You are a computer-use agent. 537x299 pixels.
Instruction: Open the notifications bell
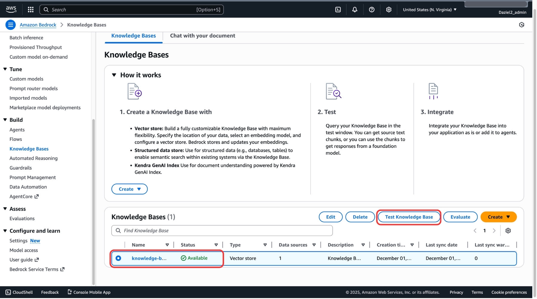click(354, 10)
